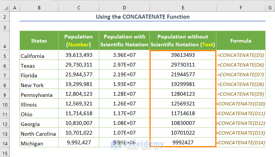This screenshot has width=275, height=157.
Task: Select row 14 header
Action: (4, 143)
